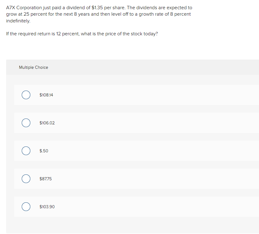Select the radio button for $108.14
The width and height of the screenshot is (259, 234).
coord(26,95)
